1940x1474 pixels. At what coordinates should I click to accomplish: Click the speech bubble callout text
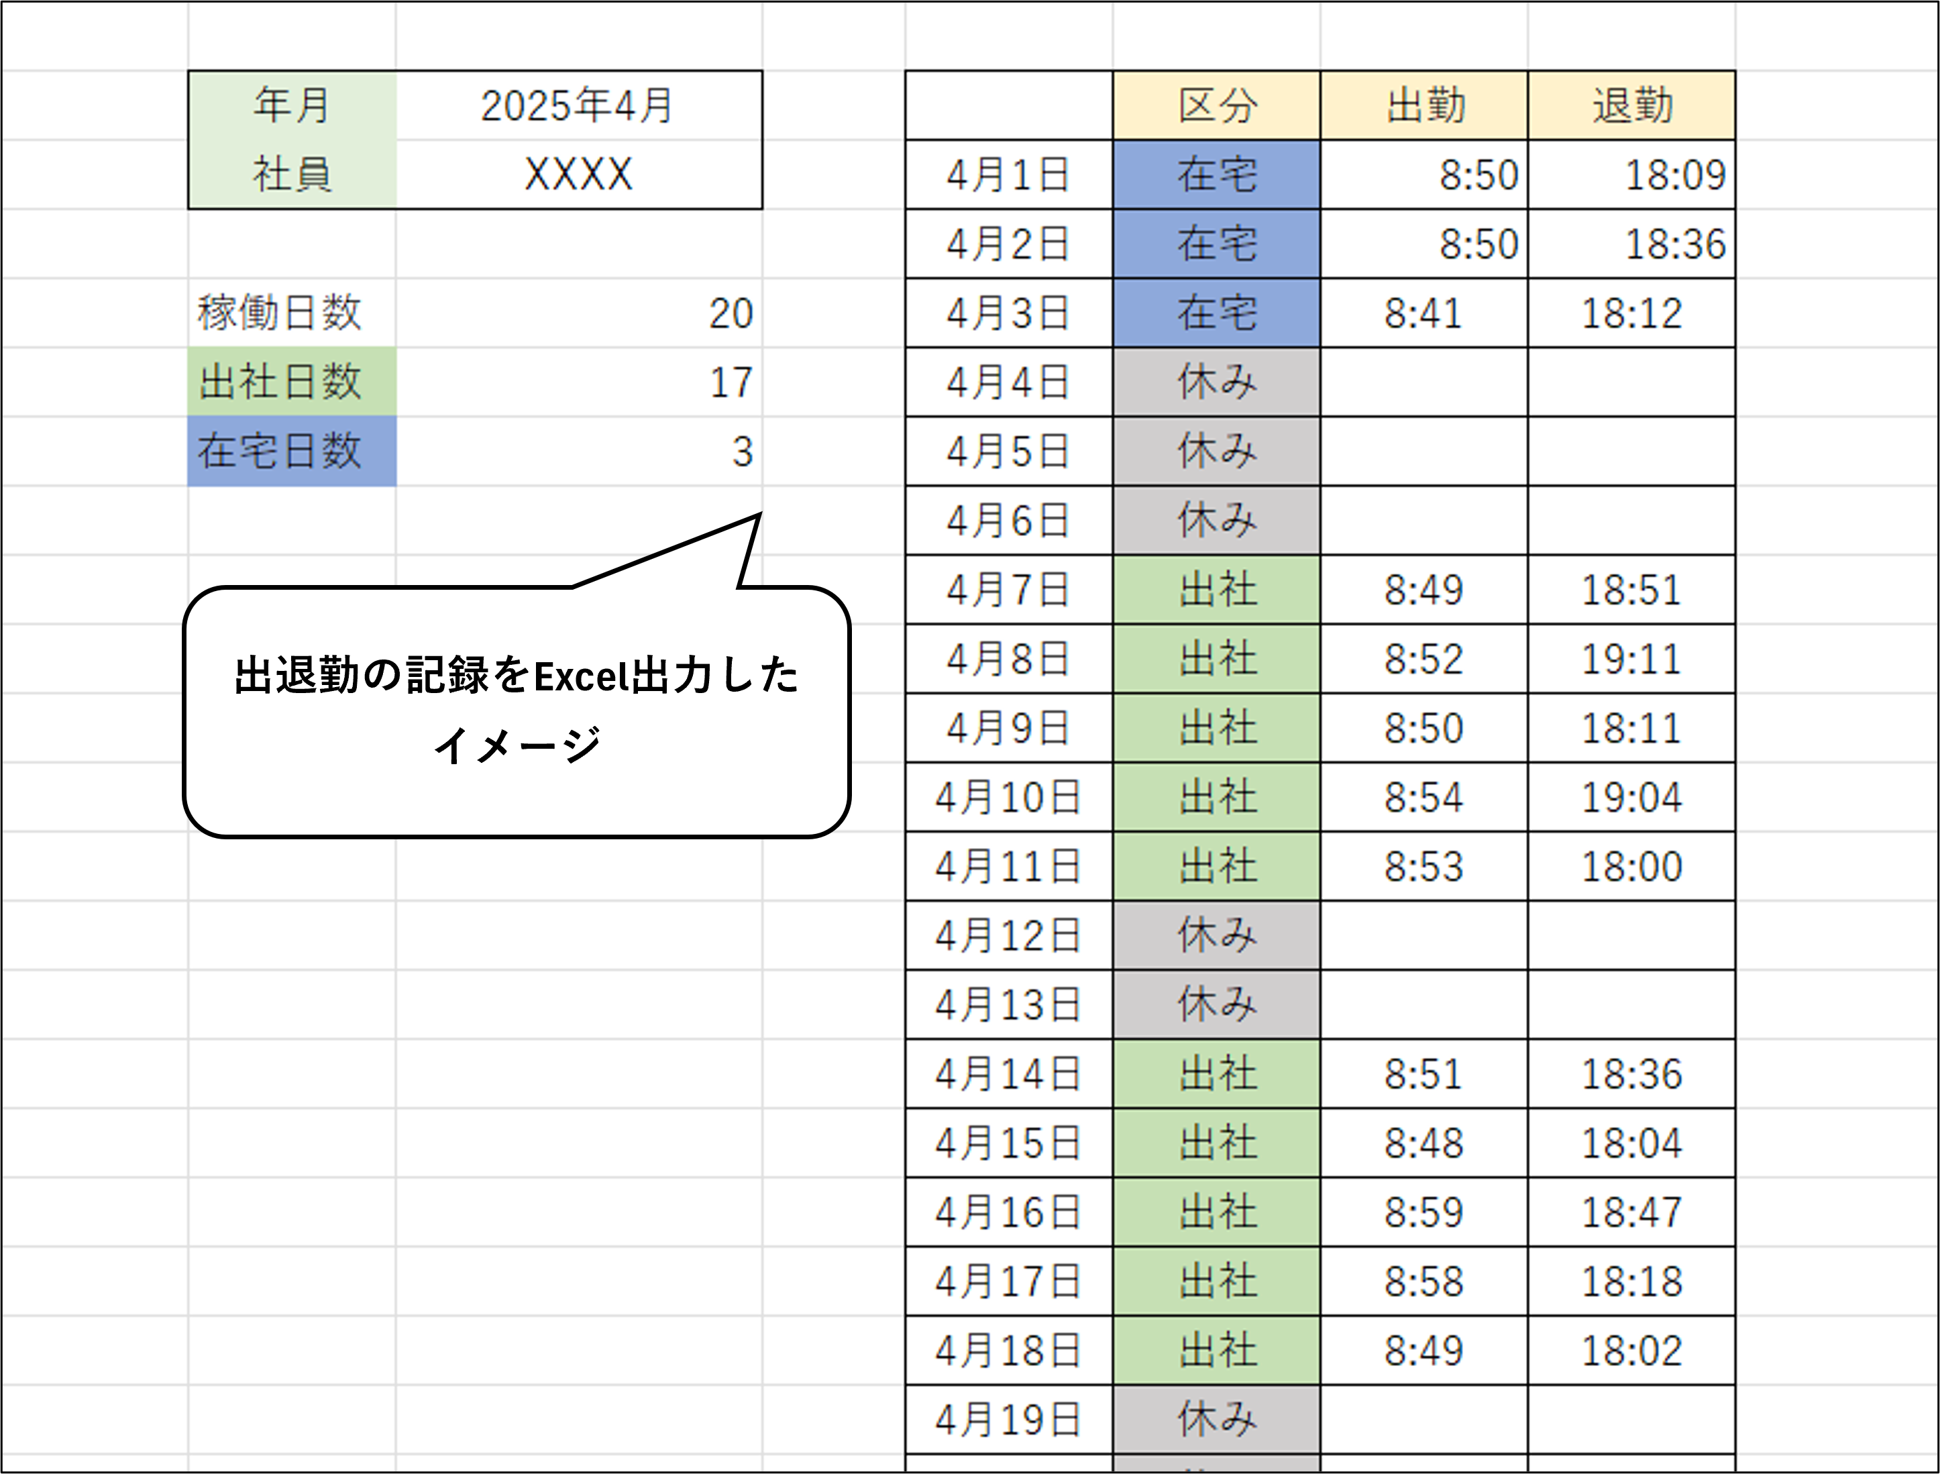click(x=516, y=709)
